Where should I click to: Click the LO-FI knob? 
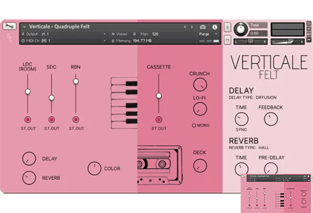click(x=200, y=109)
